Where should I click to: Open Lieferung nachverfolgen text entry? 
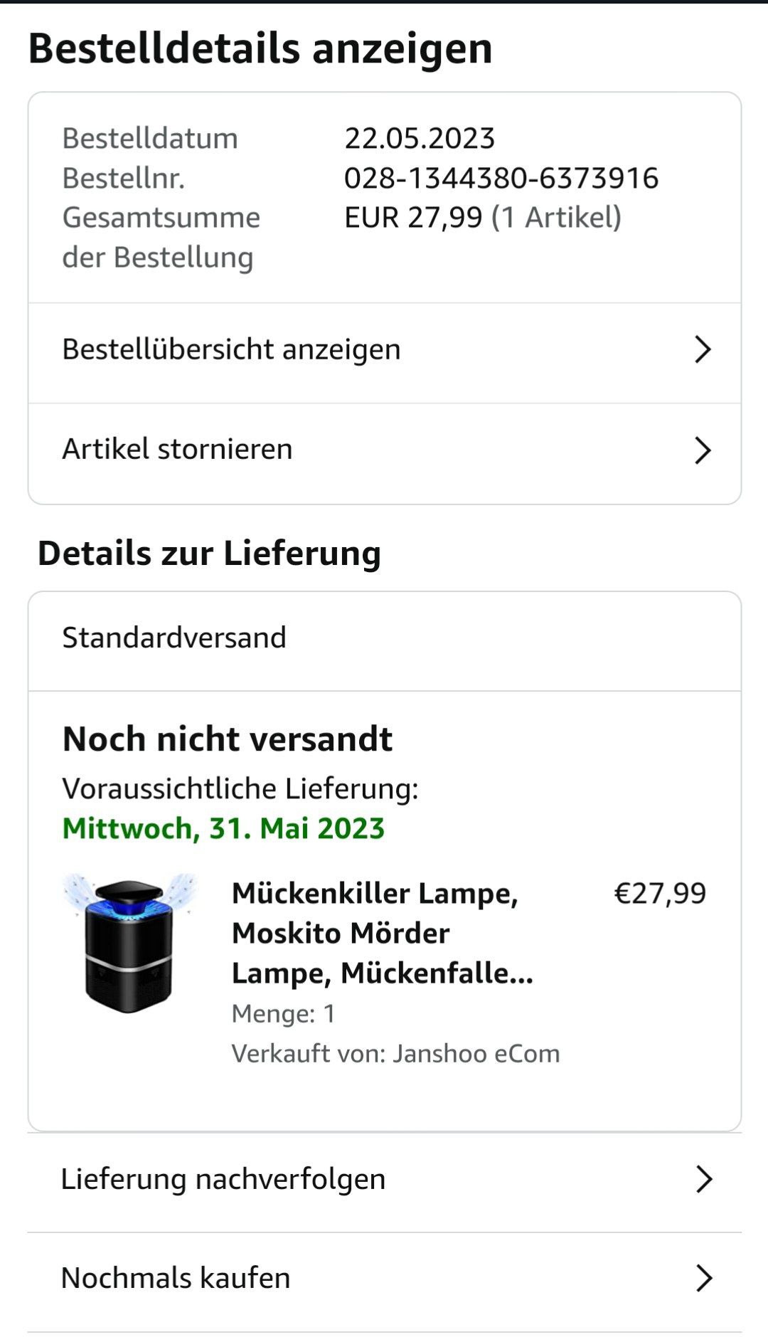click(223, 1179)
